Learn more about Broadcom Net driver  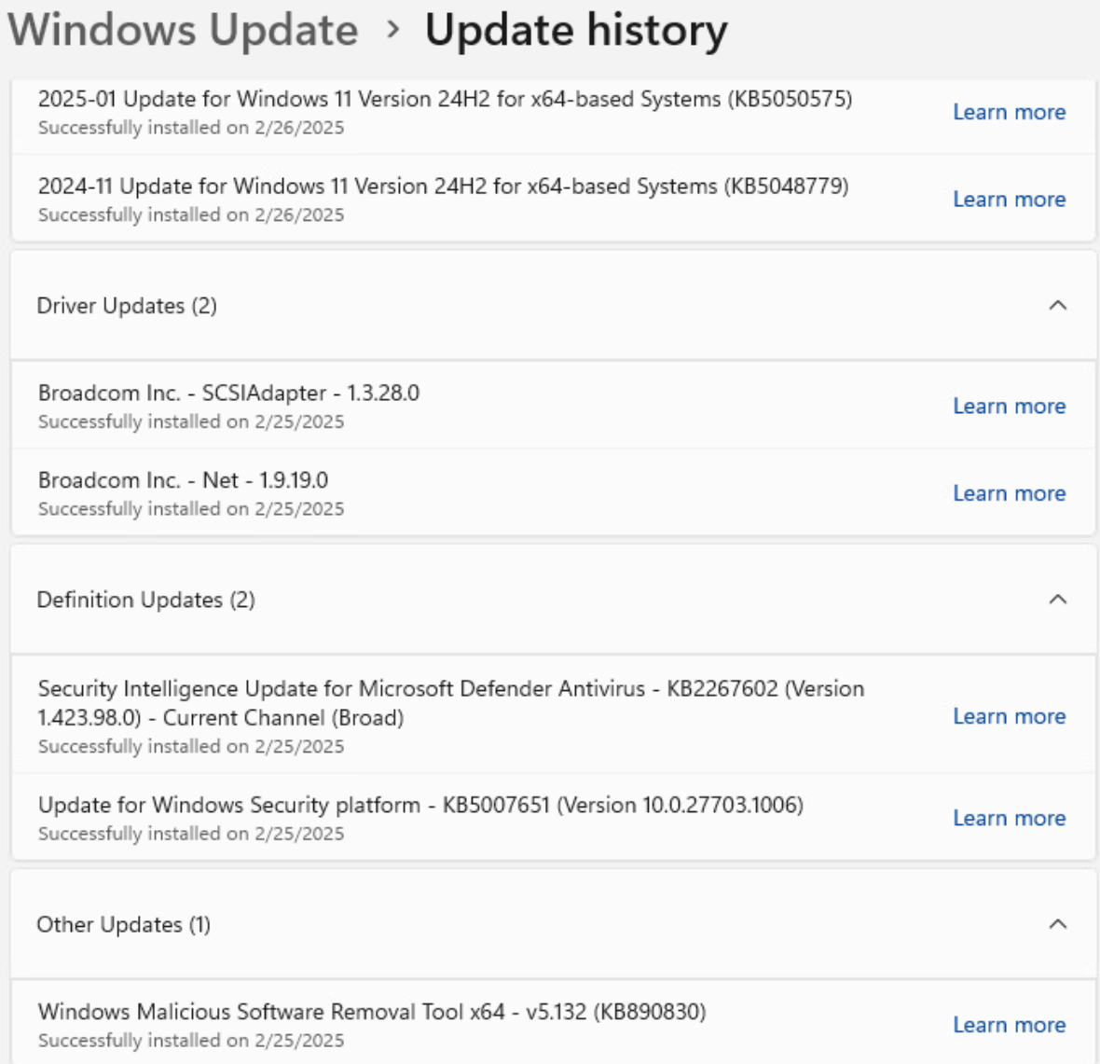pos(1009,493)
